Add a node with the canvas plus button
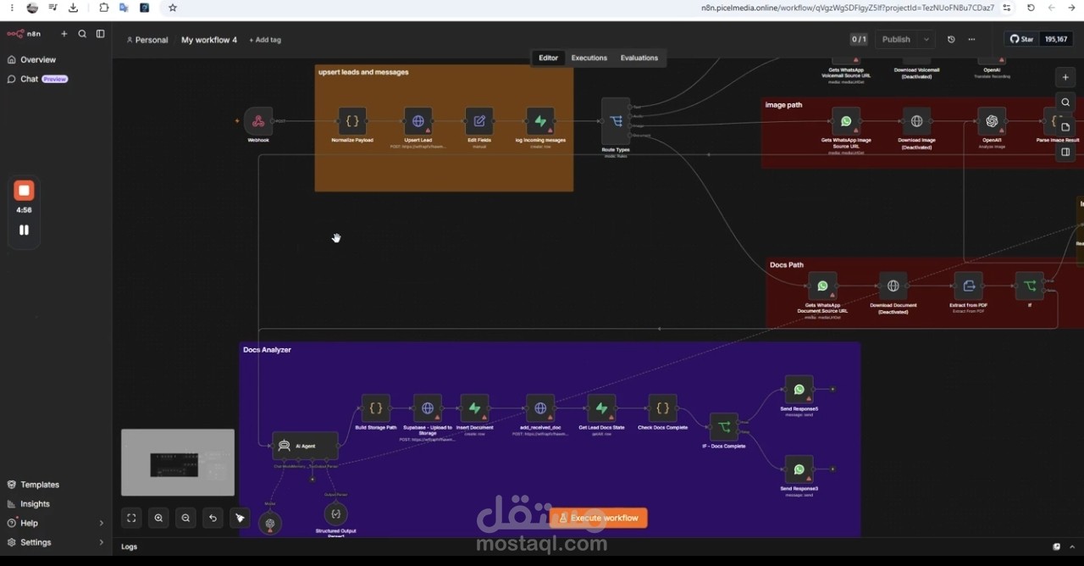This screenshot has height=566, width=1084. [1065, 77]
